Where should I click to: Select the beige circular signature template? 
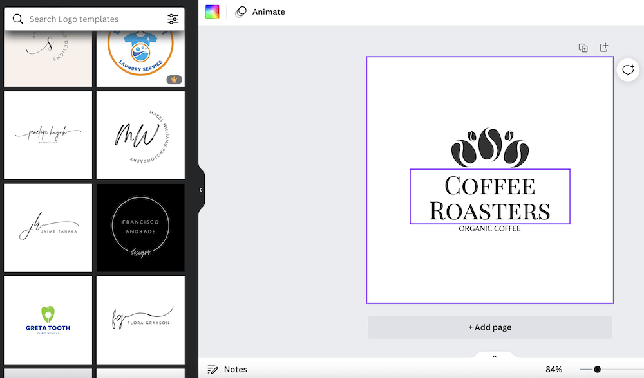[48, 59]
